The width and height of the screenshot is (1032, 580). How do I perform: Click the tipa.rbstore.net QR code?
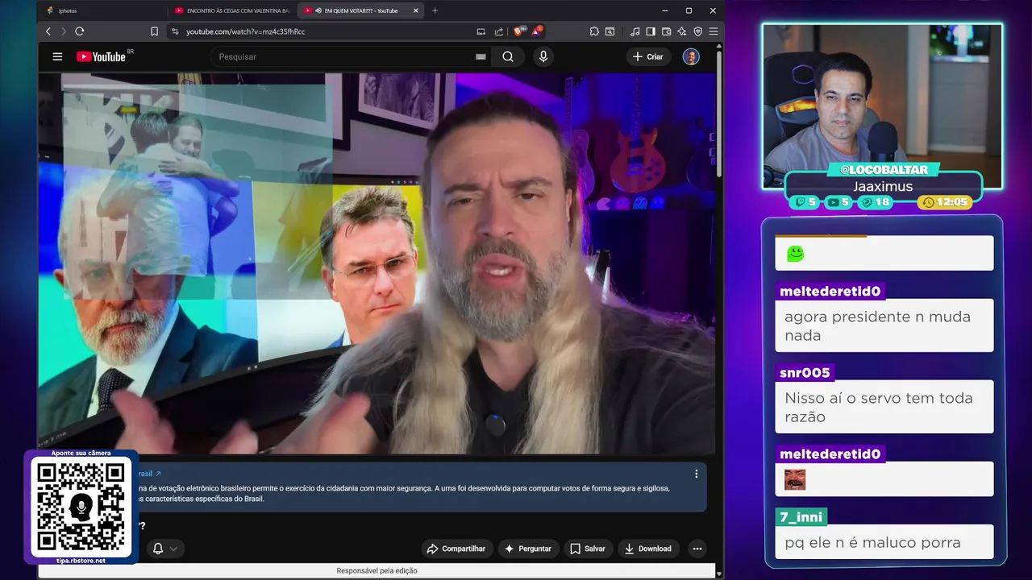(x=81, y=507)
